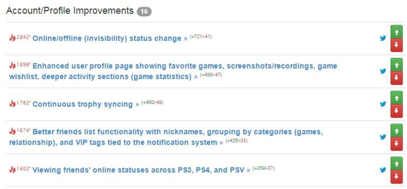Upvote the Enhanced user profile page idea
Viewport: 407px width, 189px height.
pyautogui.click(x=396, y=65)
